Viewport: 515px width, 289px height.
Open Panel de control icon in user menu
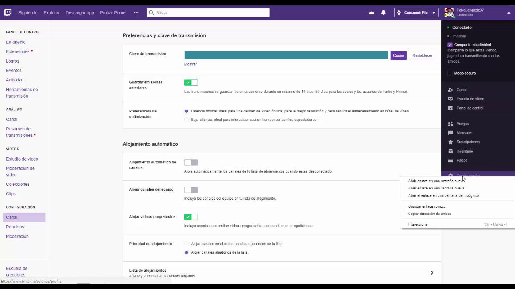click(451, 108)
